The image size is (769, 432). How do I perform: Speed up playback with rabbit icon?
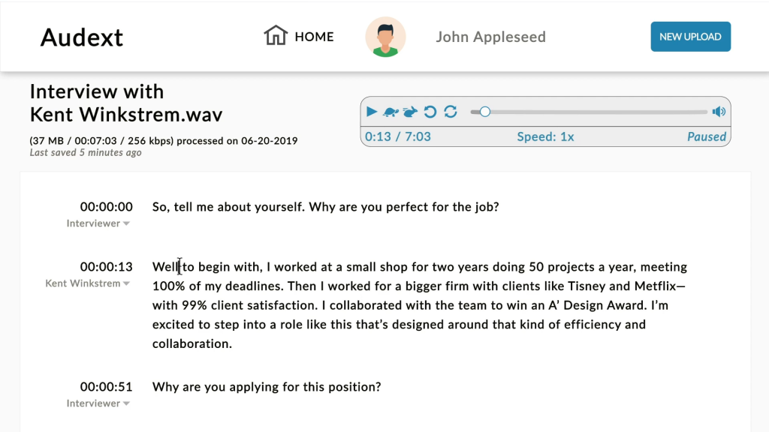(410, 112)
